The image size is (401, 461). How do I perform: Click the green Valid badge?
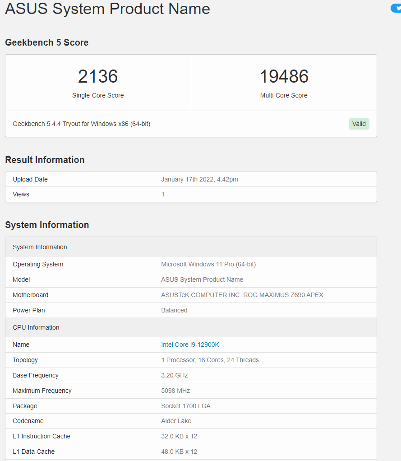[x=359, y=124]
